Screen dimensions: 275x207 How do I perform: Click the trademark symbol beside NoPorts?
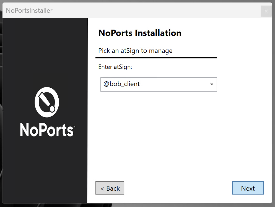[x=74, y=126]
